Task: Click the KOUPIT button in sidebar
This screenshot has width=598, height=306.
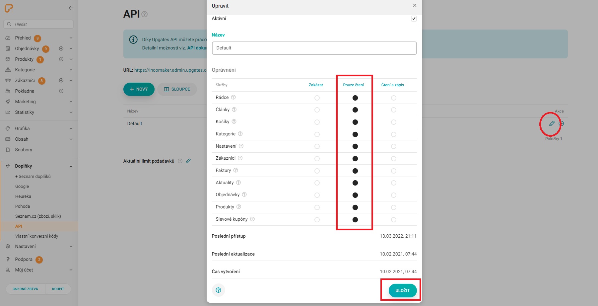Action: coord(58,289)
